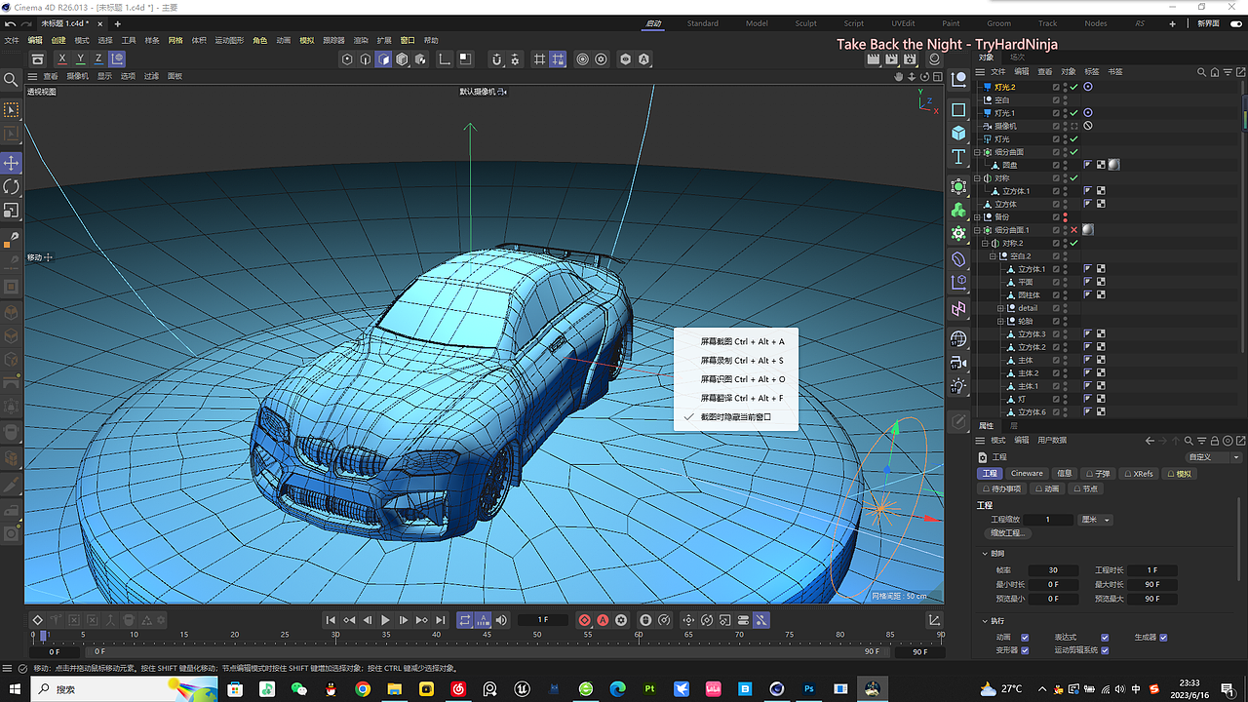Screen dimensions: 1248x702
Task: Open the 信息 attribute tab
Action: point(1064,474)
